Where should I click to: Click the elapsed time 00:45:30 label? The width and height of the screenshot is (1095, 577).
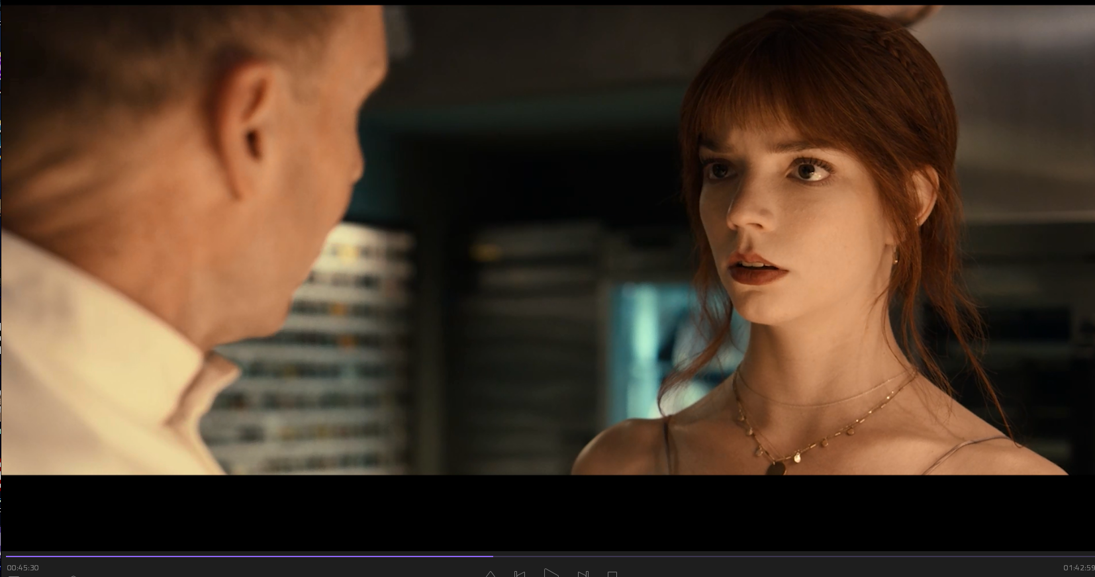23,568
